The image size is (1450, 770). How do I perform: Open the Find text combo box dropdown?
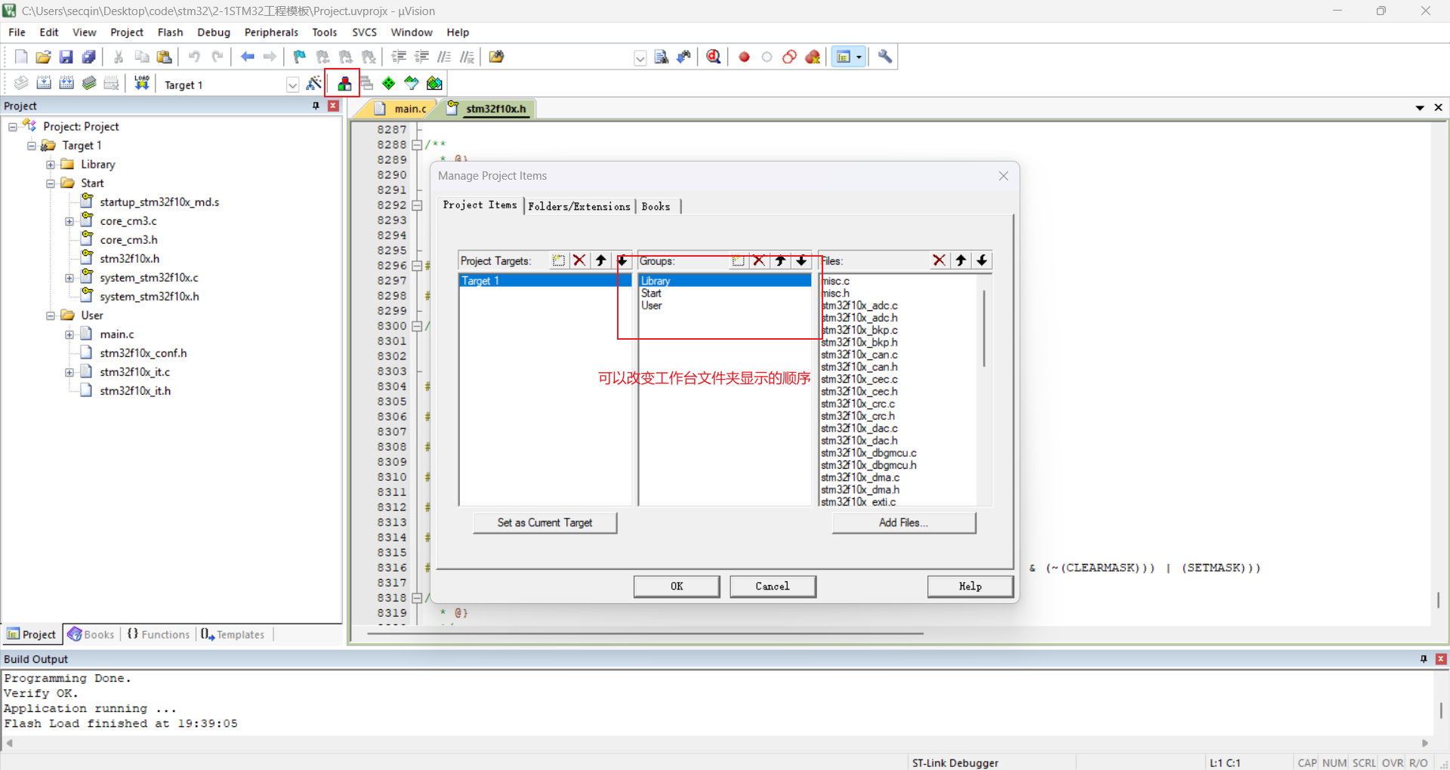(x=640, y=58)
